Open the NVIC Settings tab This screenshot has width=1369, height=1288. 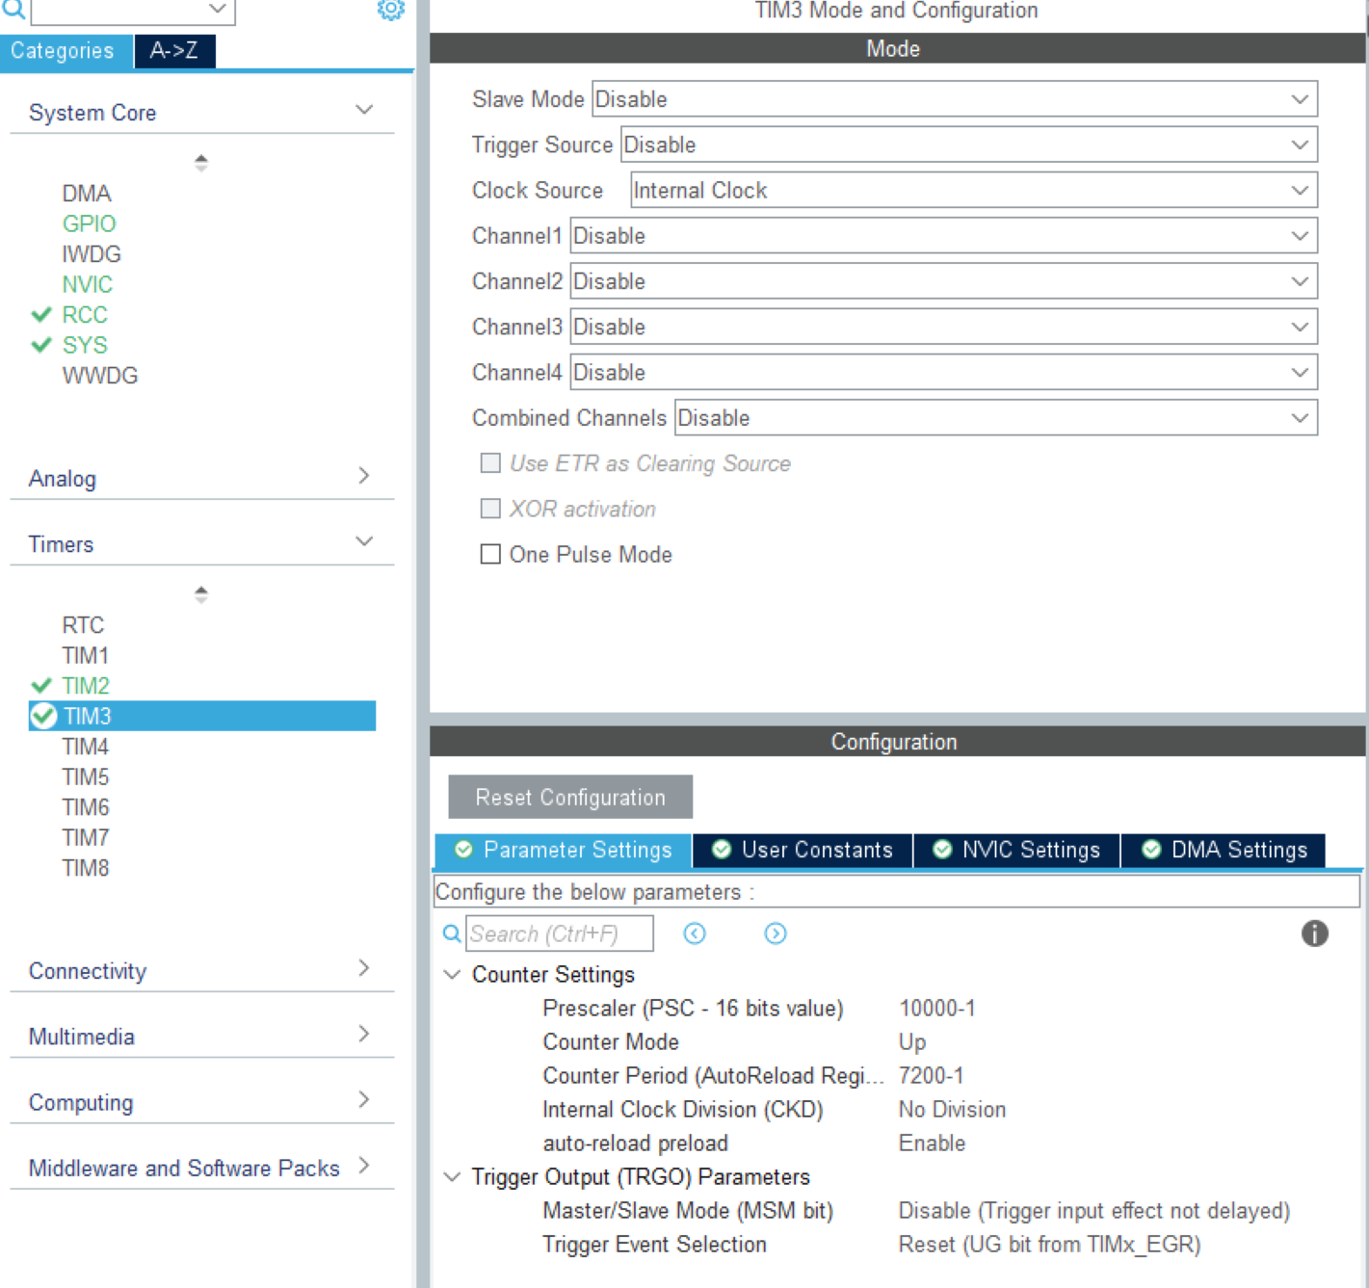point(1016,850)
